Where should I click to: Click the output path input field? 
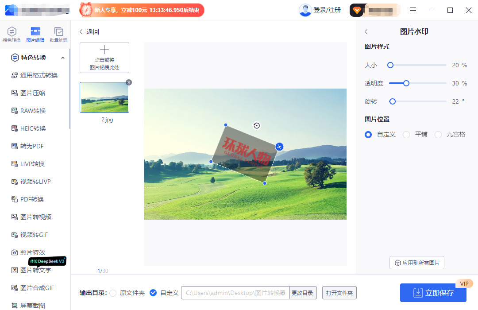235,293
